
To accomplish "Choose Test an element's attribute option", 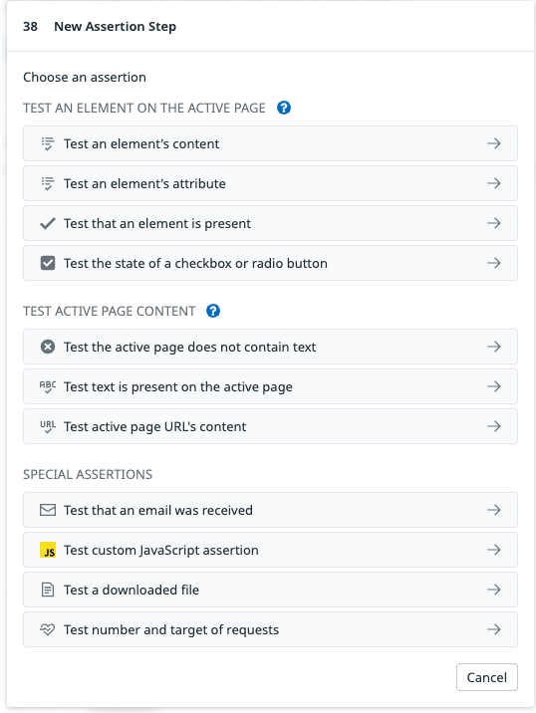I will [270, 183].
